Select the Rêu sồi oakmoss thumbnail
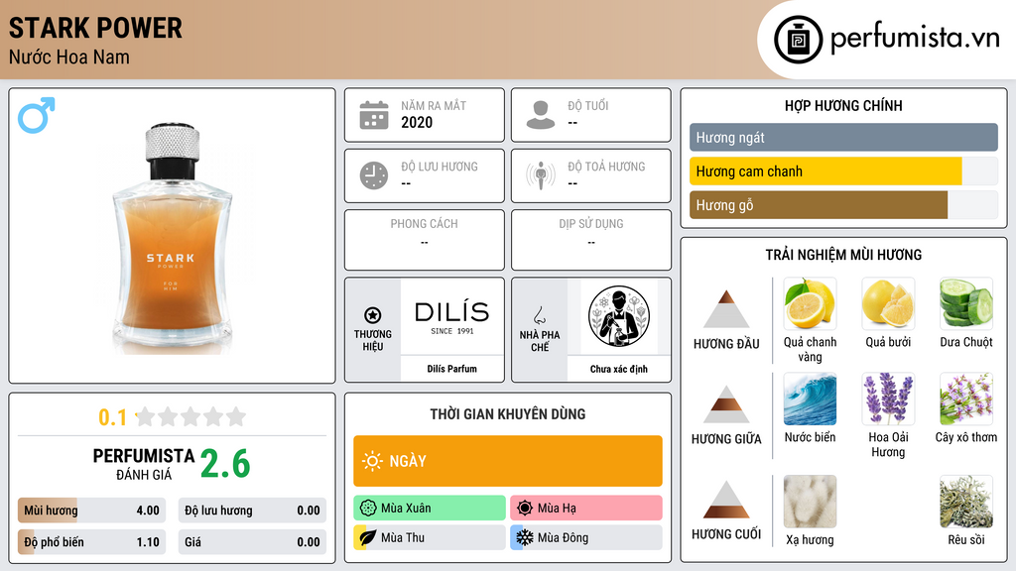 tap(966, 502)
